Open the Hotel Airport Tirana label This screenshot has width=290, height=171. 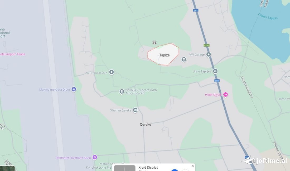point(12,54)
